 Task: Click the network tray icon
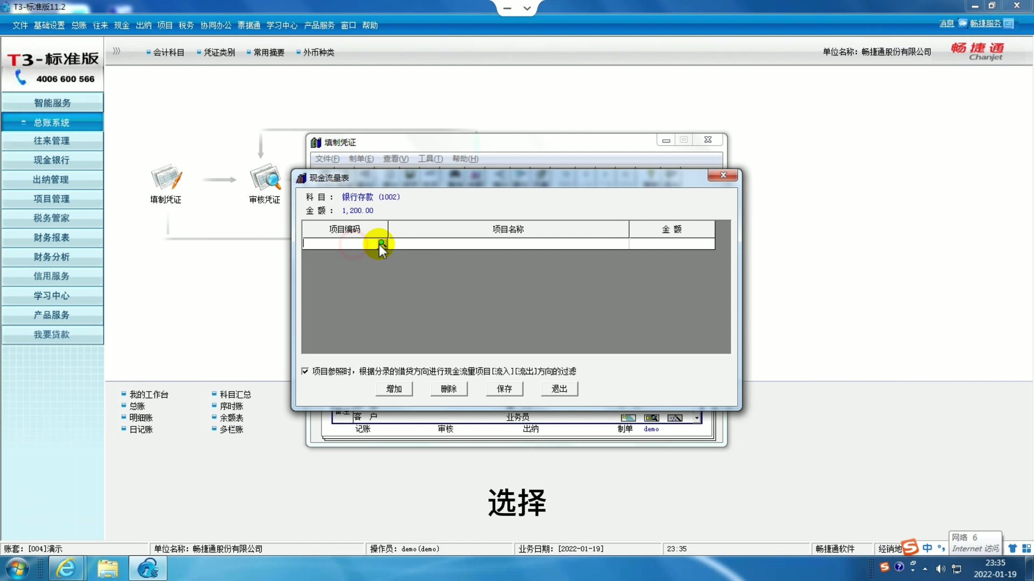[957, 569]
